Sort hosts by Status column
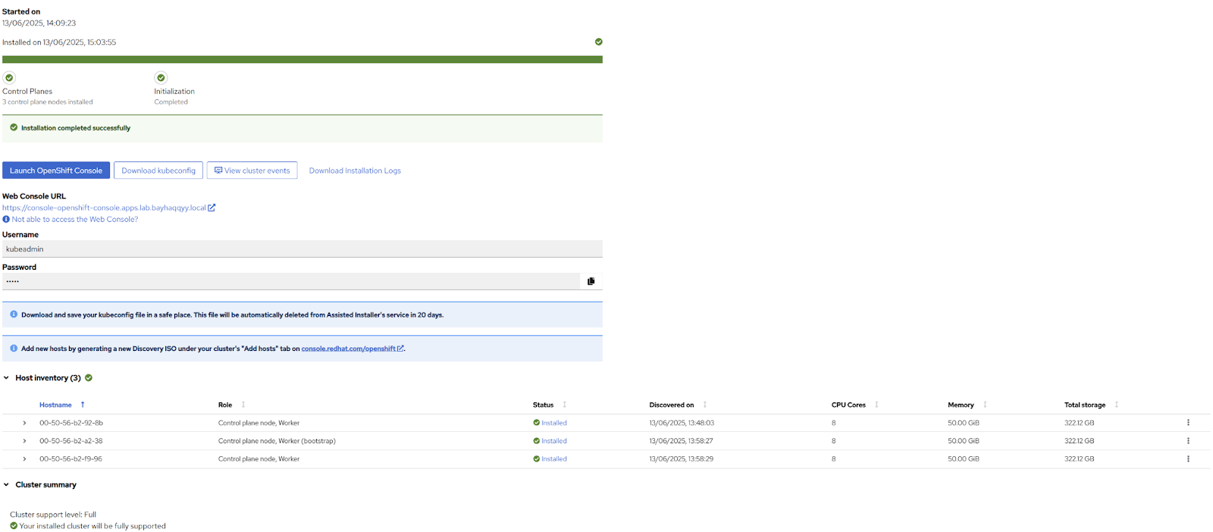Viewport: 1213px width, 532px height. click(x=543, y=405)
